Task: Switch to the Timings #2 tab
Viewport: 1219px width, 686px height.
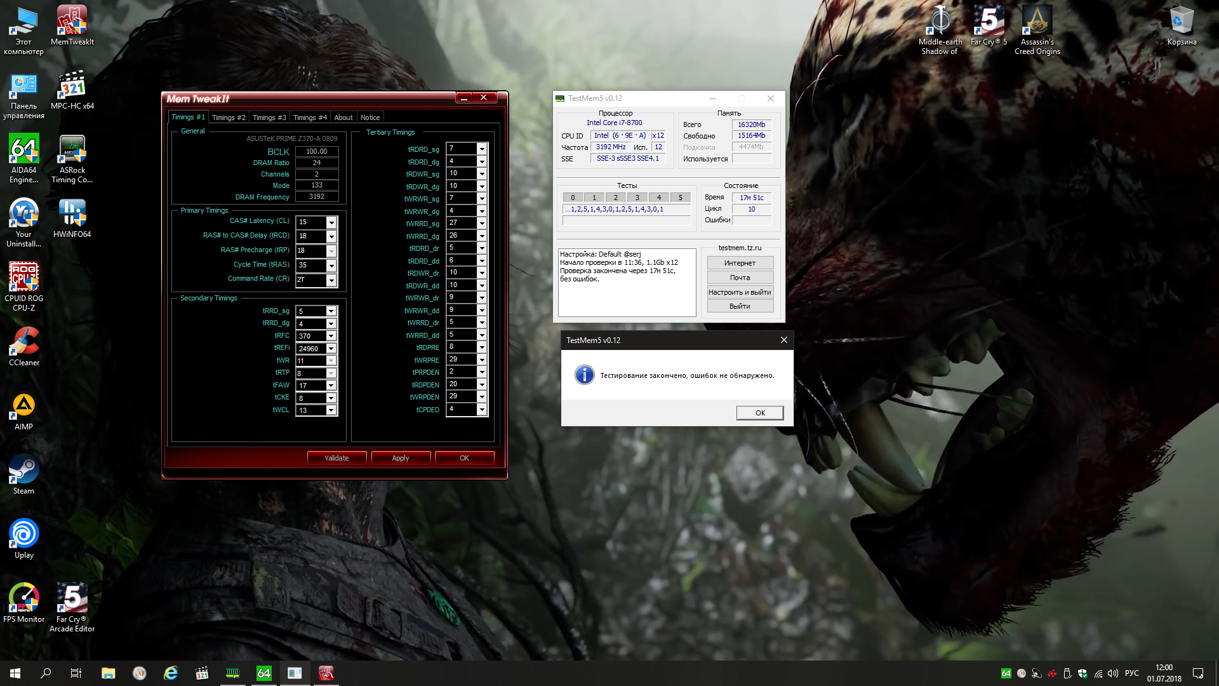Action: (229, 118)
